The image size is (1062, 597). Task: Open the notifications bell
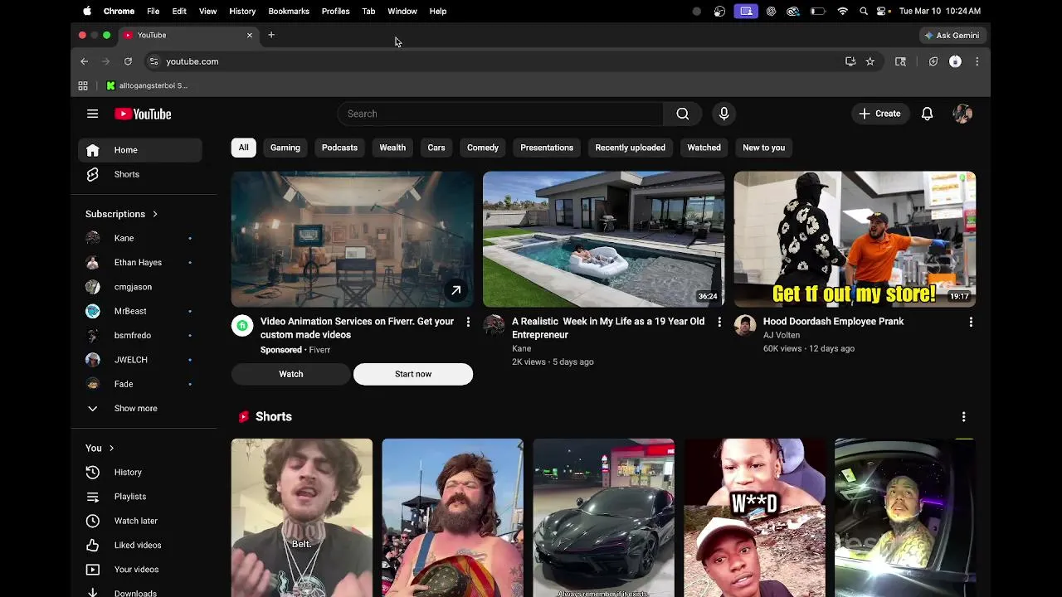[x=927, y=114]
